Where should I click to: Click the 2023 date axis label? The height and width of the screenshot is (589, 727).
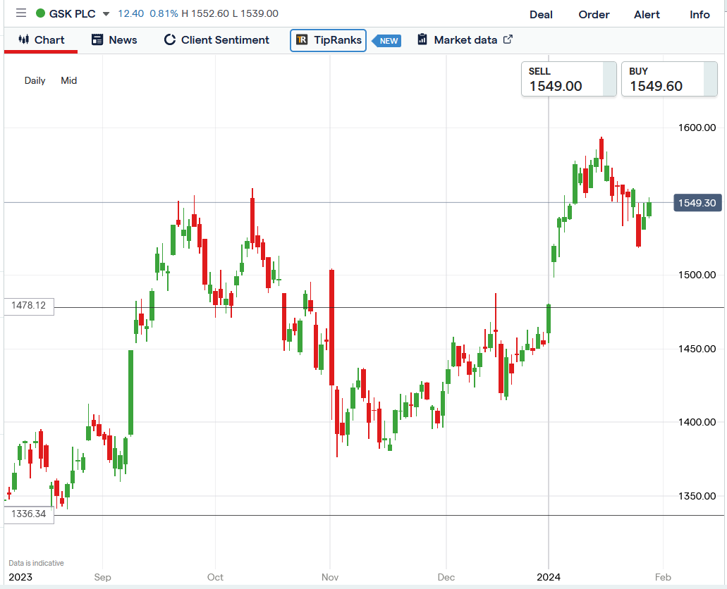[20, 577]
